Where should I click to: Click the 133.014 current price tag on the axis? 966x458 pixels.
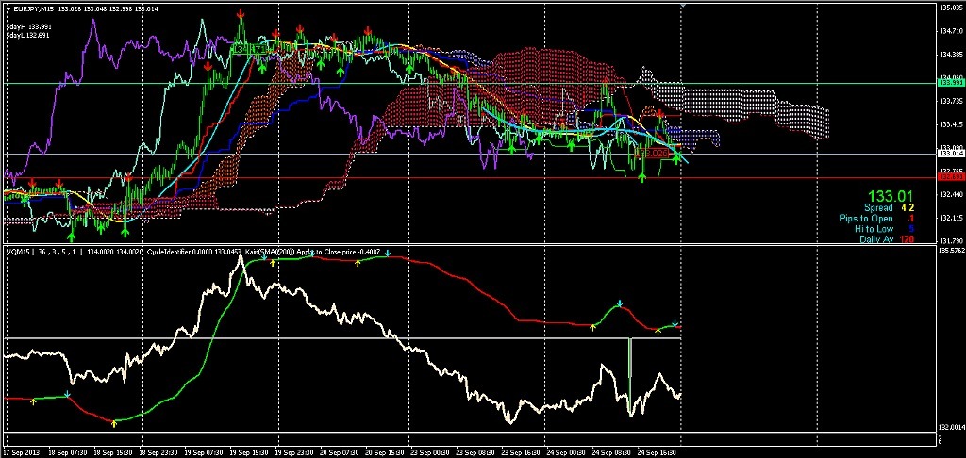tap(949, 153)
